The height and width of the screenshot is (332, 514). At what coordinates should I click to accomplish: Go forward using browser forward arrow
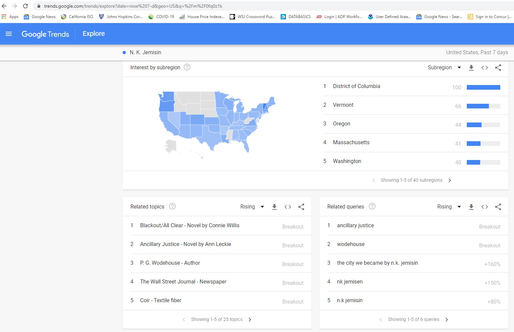coord(15,6)
